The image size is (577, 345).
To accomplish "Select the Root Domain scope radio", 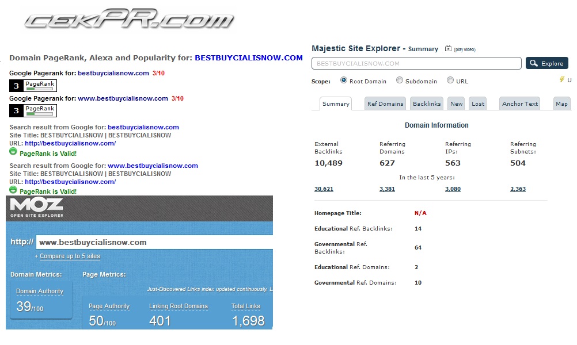I will [344, 80].
